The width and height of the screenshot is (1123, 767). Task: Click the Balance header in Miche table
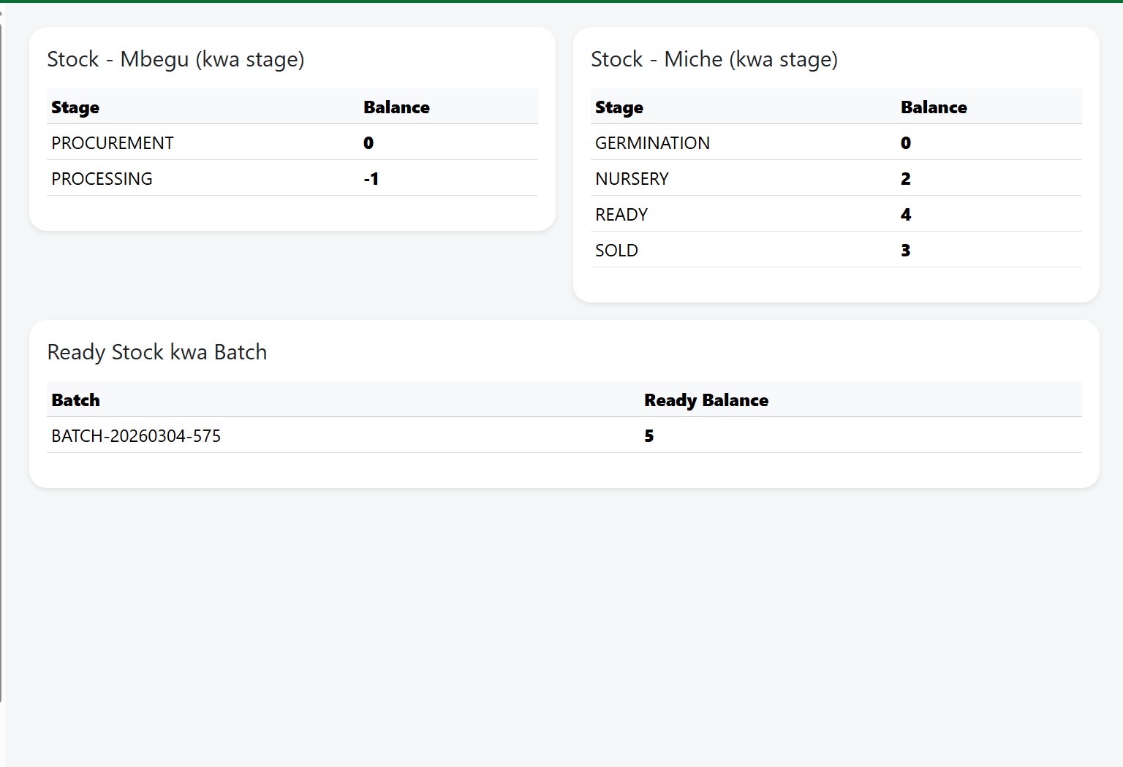(934, 107)
